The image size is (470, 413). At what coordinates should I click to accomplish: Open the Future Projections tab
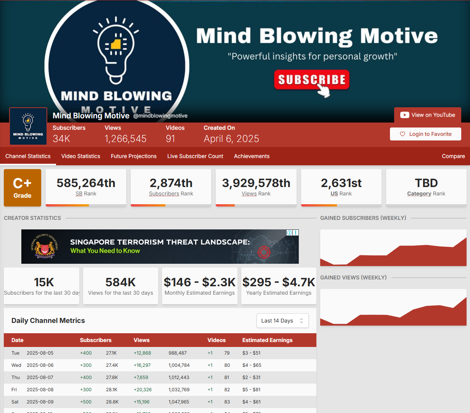(134, 156)
